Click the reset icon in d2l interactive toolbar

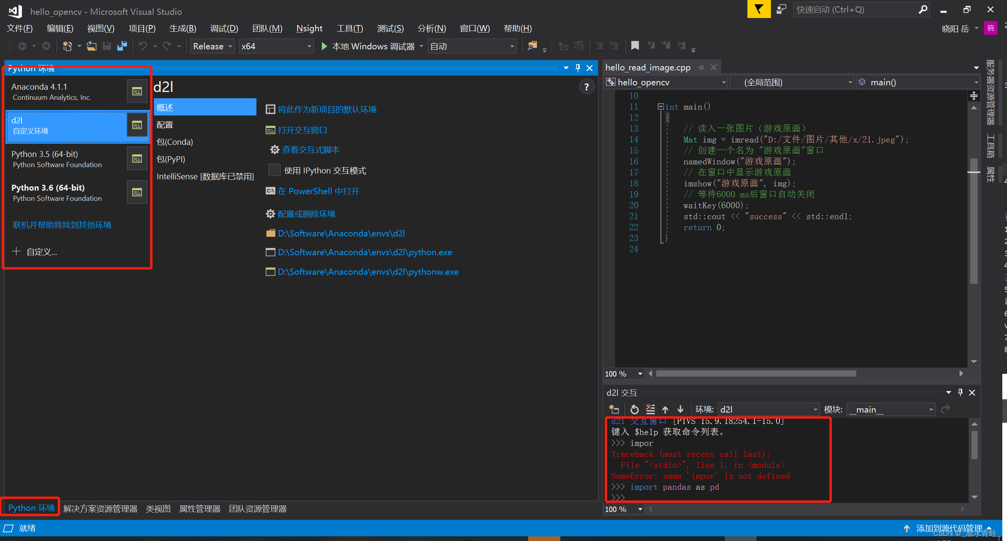pyautogui.click(x=634, y=409)
